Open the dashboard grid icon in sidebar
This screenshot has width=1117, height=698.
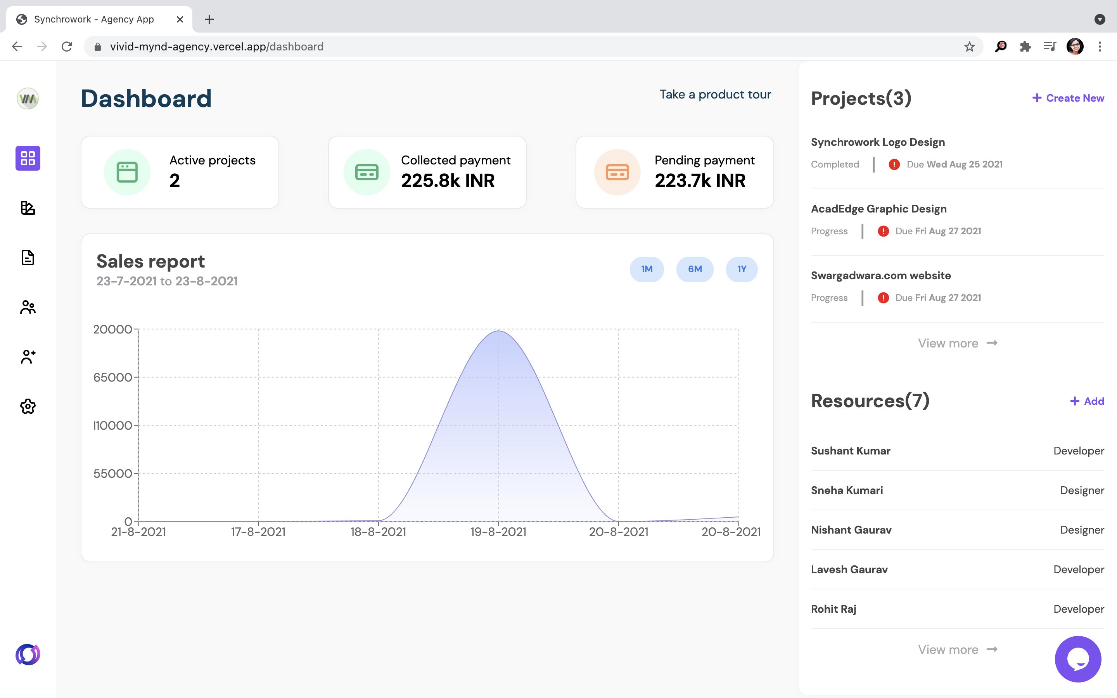(28, 158)
